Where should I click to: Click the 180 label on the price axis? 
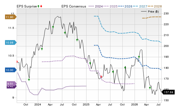(166, 68)
